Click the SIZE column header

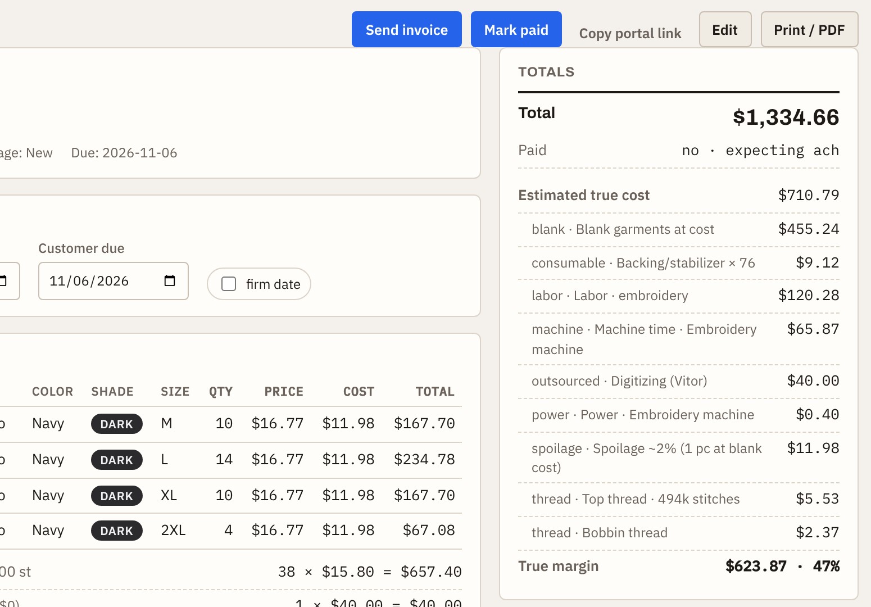(175, 392)
